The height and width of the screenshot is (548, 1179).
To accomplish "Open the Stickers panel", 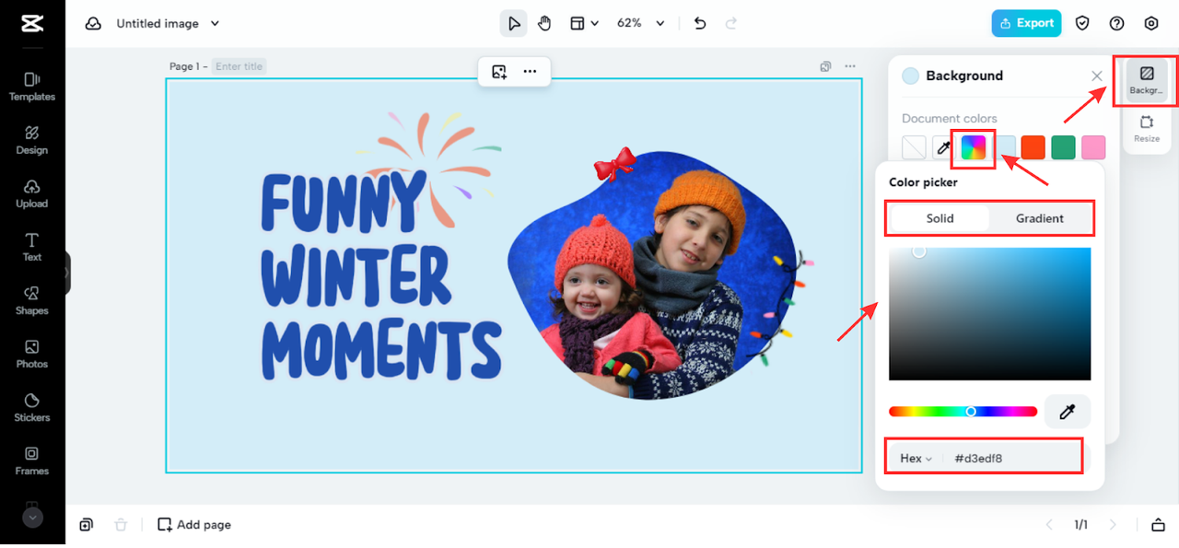I will [x=32, y=407].
